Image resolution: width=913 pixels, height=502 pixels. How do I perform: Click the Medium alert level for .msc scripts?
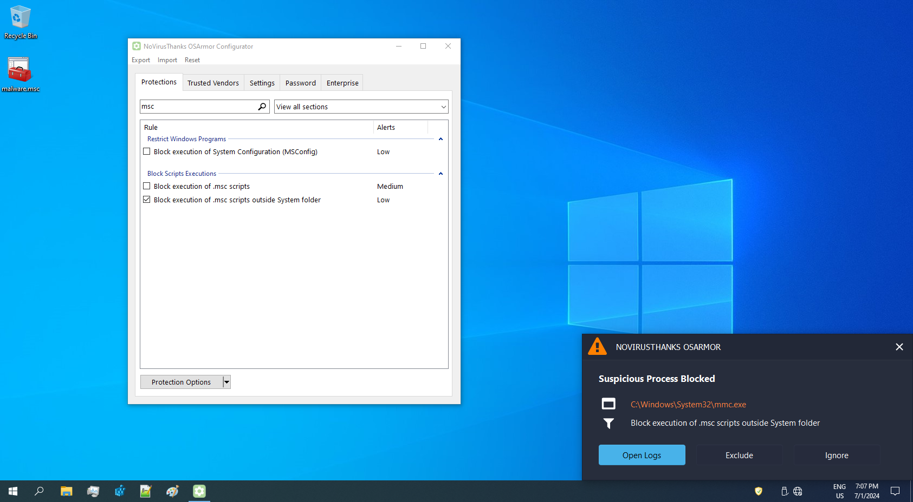[x=390, y=187]
